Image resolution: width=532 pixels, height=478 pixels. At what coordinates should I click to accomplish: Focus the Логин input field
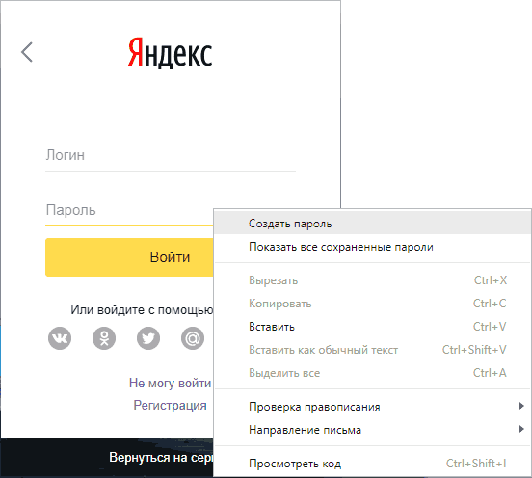[x=171, y=156]
